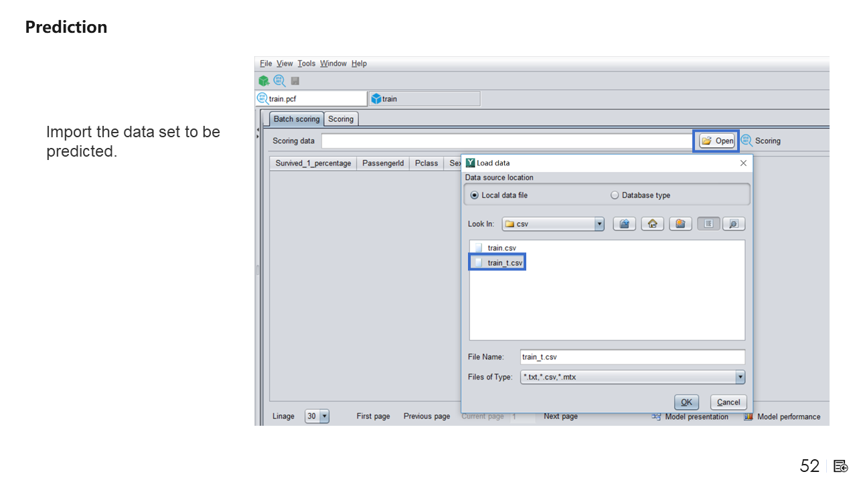
Task: Select train_t.csv in the file list
Action: click(x=505, y=263)
